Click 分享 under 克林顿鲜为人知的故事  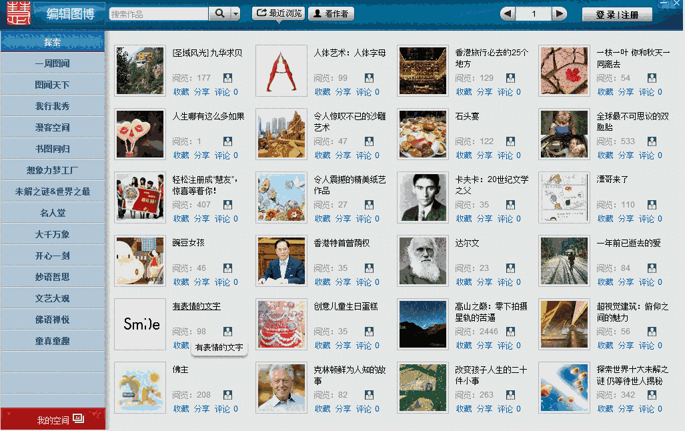click(x=343, y=409)
